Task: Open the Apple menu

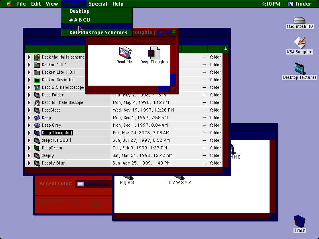Action: (x=9, y=4)
